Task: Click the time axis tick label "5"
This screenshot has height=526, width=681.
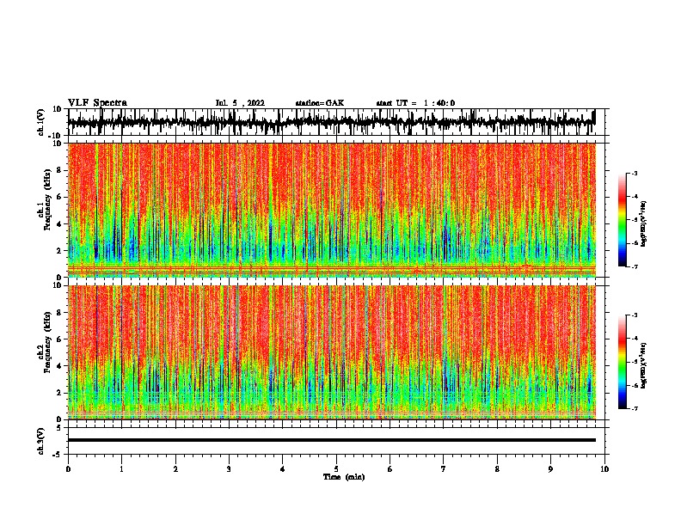Action: tap(336, 469)
